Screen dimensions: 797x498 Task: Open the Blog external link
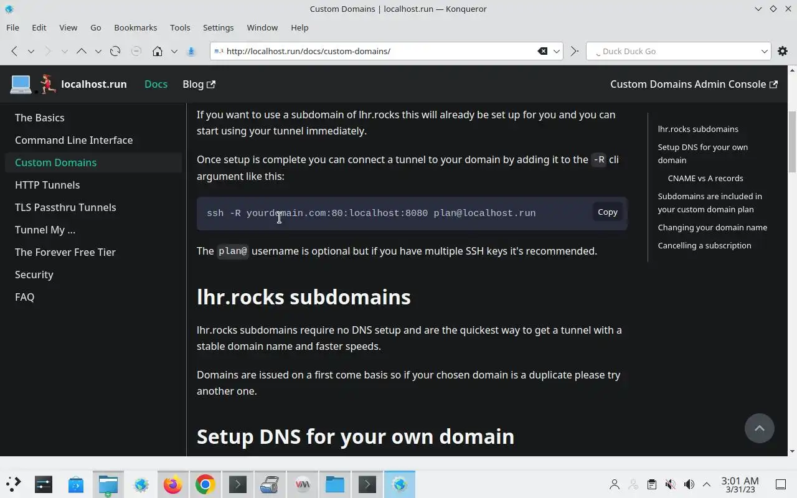click(x=199, y=84)
